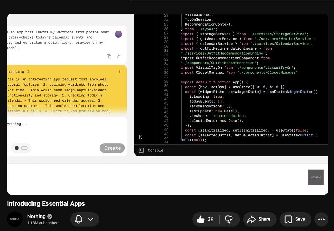Click the line number 27 in code gutter
334x231 pixels.
point(166,33)
